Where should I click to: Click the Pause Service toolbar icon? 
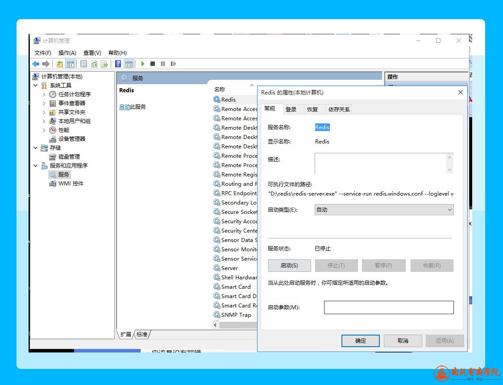click(163, 64)
